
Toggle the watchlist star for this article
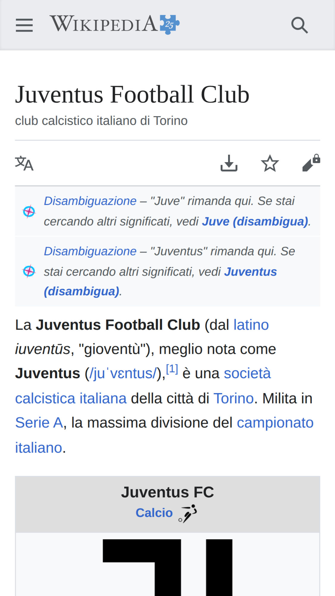270,163
